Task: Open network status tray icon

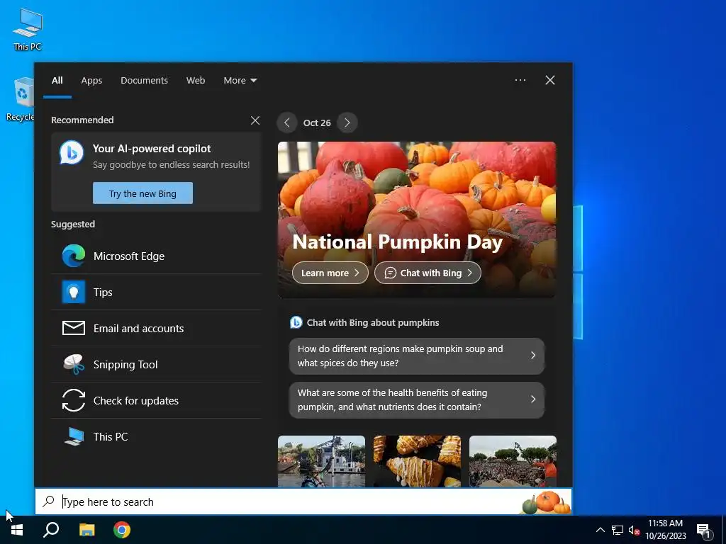Action: 618,530
